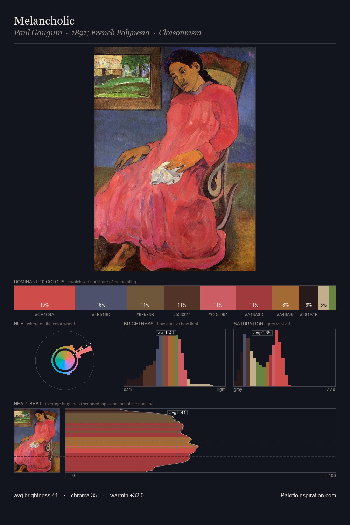350x525 pixels.
Task: Click the 1891; French Polynesia text
Action: click(110, 33)
